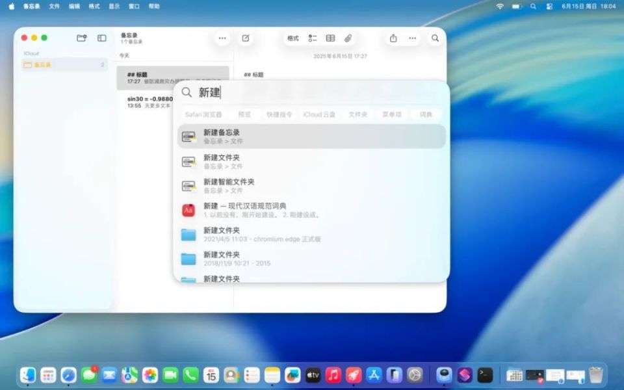The image size is (624, 390).
Task: Click the Wi-Fi status icon in menu bar
Action: click(500, 6)
